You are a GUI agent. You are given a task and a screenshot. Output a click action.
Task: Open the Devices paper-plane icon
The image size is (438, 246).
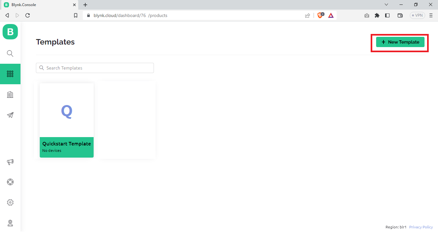(10, 115)
